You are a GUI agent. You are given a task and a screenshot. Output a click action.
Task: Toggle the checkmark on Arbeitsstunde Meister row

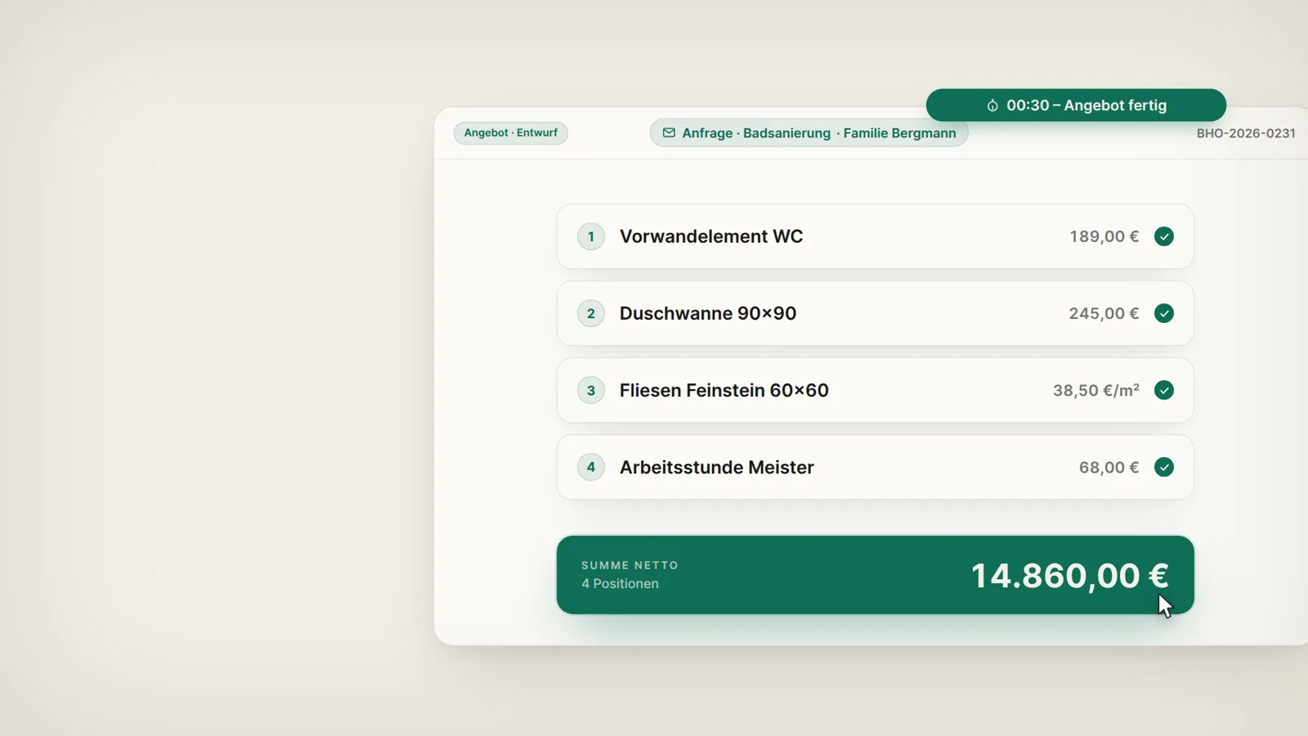tap(1164, 467)
